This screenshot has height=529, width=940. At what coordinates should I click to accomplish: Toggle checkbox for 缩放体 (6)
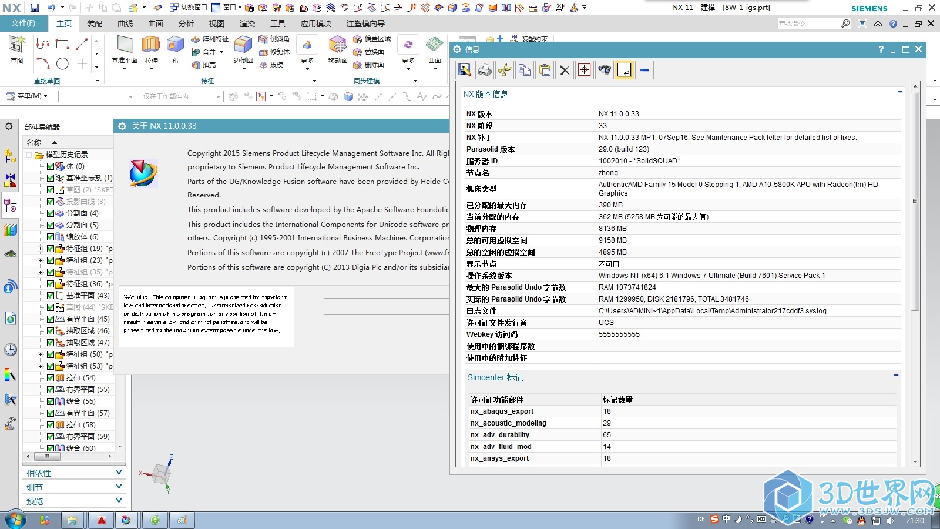[51, 237]
